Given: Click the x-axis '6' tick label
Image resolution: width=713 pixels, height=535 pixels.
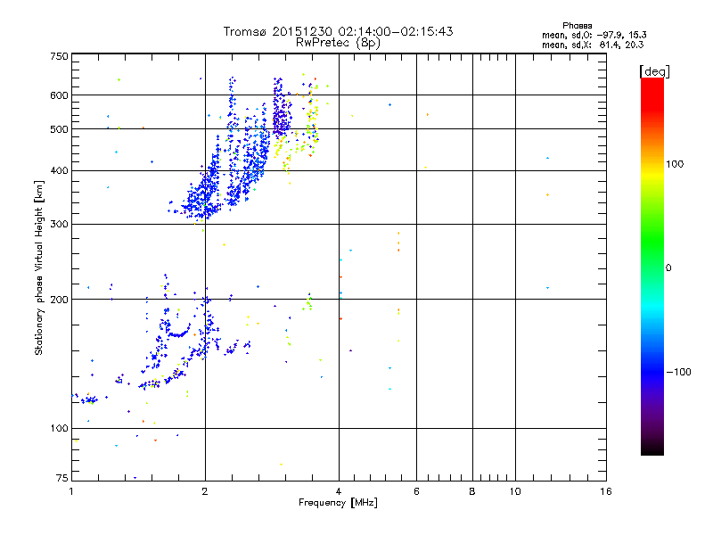Looking at the screenshot, I should click(x=416, y=491).
